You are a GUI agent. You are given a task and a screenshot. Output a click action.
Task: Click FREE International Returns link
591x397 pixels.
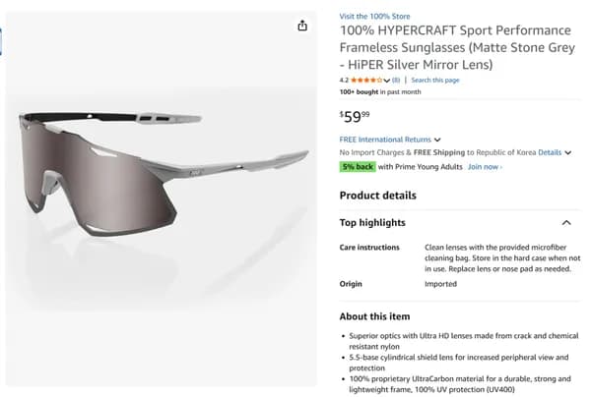click(385, 140)
